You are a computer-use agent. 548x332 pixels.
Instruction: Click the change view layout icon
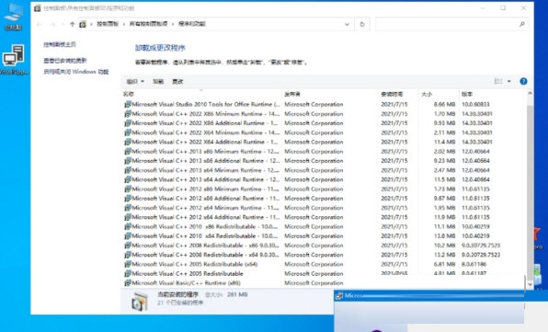pyautogui.click(x=498, y=82)
